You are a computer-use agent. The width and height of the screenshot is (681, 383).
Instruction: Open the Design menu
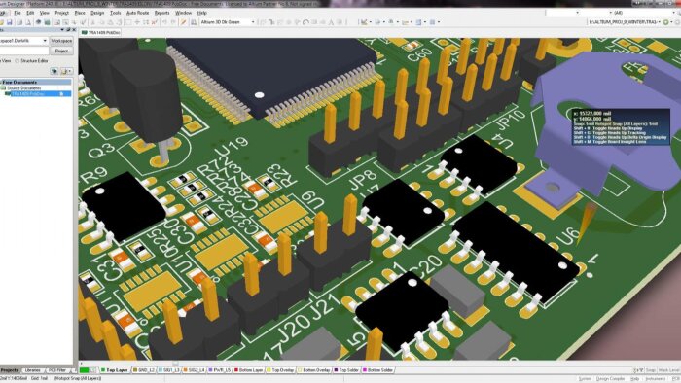[97, 13]
